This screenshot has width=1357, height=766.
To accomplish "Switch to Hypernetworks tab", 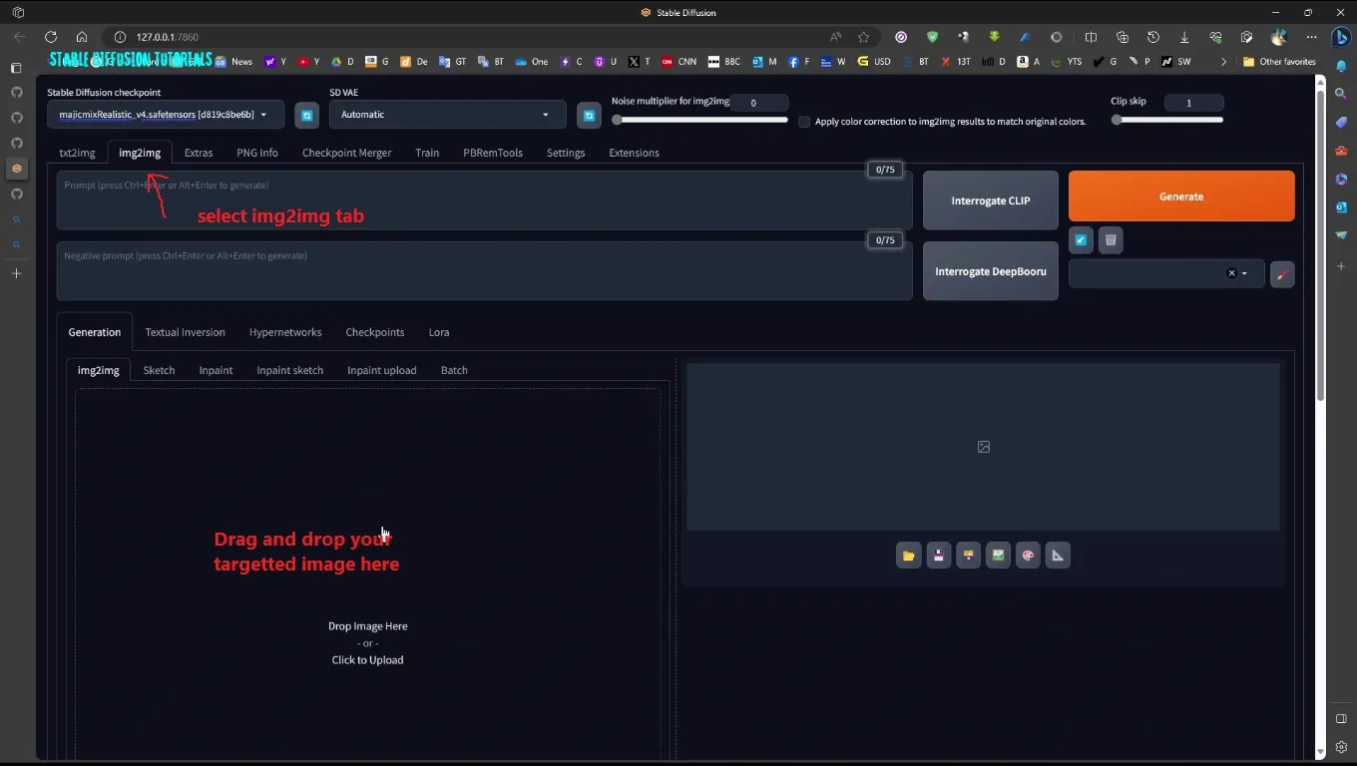I will pos(285,332).
